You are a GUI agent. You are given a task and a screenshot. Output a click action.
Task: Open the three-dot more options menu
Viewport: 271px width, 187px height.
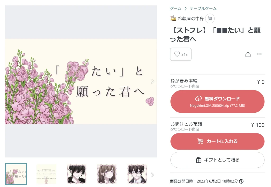tap(259, 54)
